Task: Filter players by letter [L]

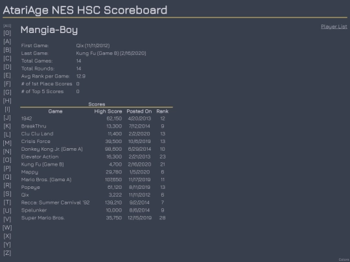Action: 7,135
